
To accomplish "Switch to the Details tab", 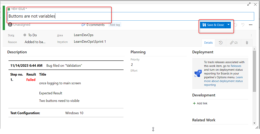I will click(x=208, y=43).
